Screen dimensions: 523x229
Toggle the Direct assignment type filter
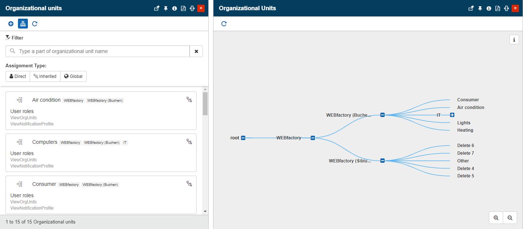click(18, 76)
